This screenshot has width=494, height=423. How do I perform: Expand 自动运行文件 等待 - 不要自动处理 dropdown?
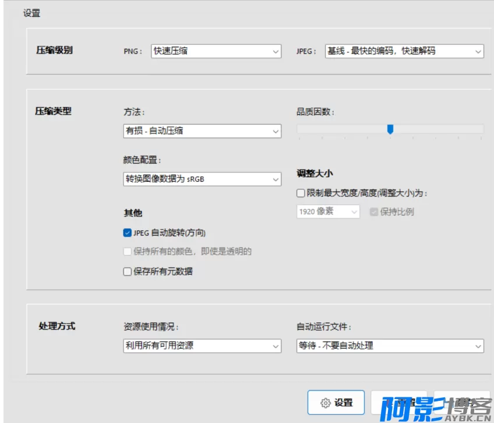click(x=390, y=346)
